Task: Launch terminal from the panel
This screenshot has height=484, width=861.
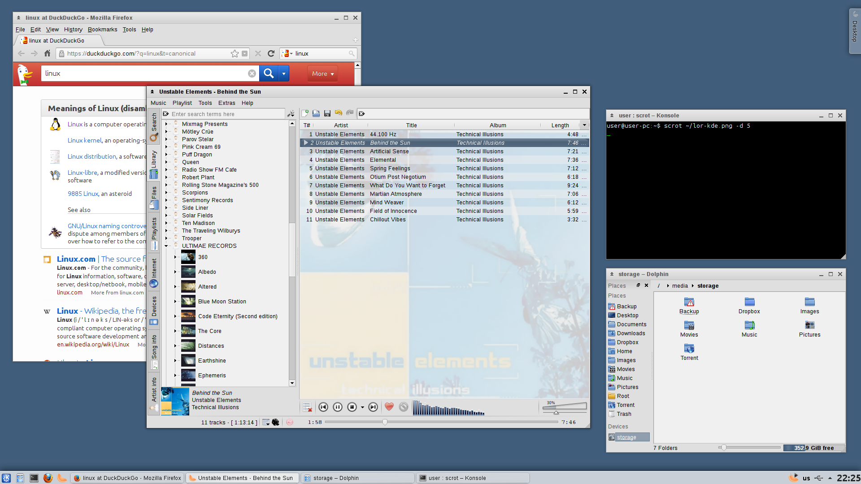Action: click(x=34, y=478)
